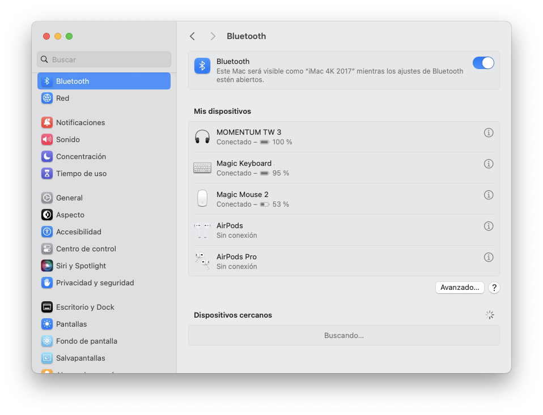Screen dimensions: 543x415
Task: Click the Aspecto icon in sidebar
Action: click(47, 215)
